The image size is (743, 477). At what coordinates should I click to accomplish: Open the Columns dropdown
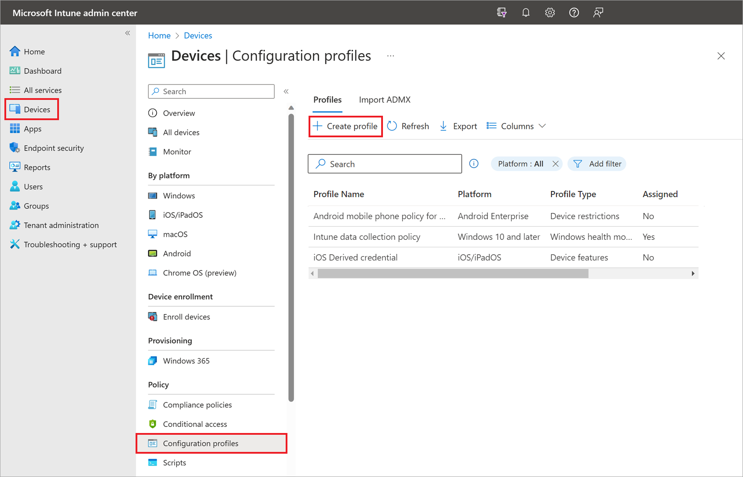[x=516, y=127]
